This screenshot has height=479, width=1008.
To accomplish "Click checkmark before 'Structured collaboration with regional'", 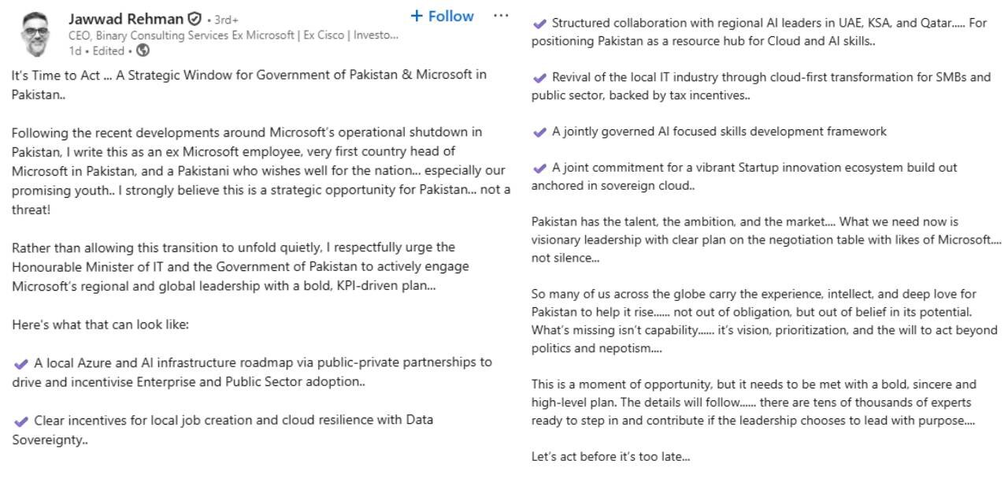I will click(539, 24).
